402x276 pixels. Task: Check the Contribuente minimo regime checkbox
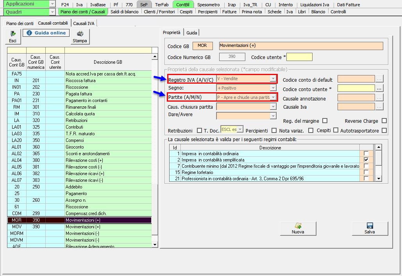pyautogui.click(x=366, y=166)
